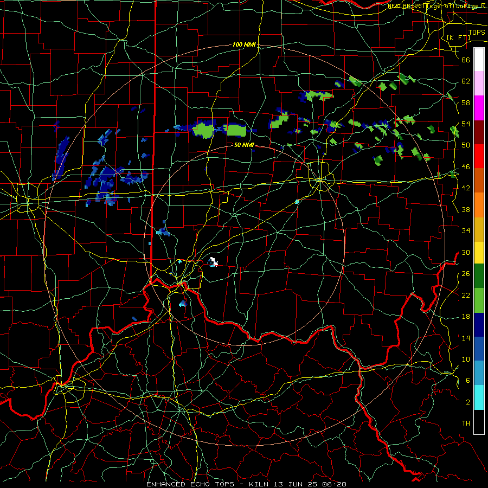Click the "26" legend label
Viewport: 488px width, 488px height.
click(x=466, y=274)
